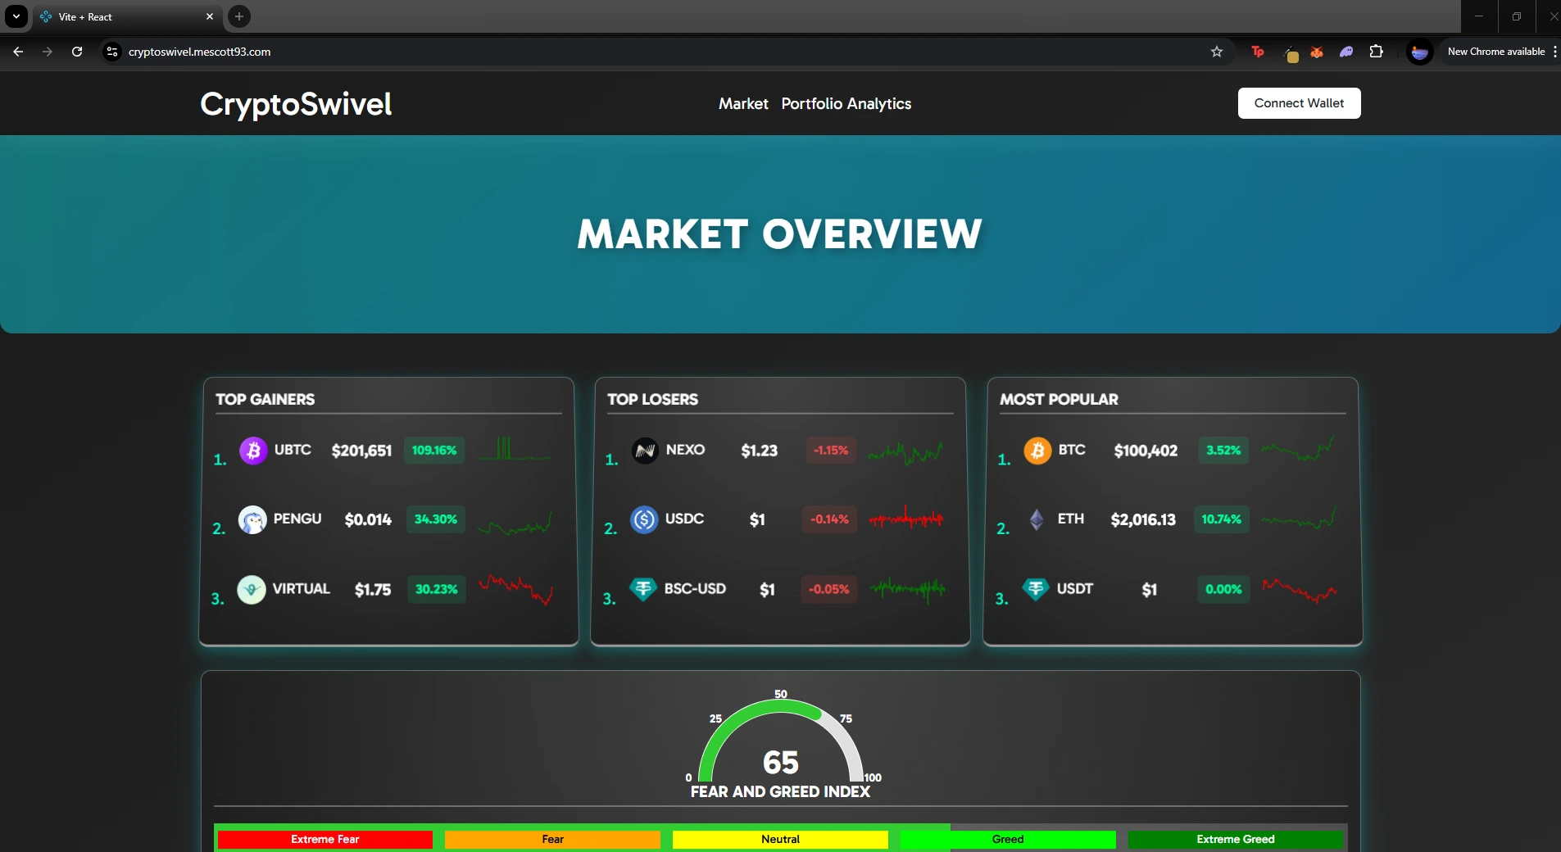
Task: Click the PENGU penguin coin icon
Action: tap(252, 519)
